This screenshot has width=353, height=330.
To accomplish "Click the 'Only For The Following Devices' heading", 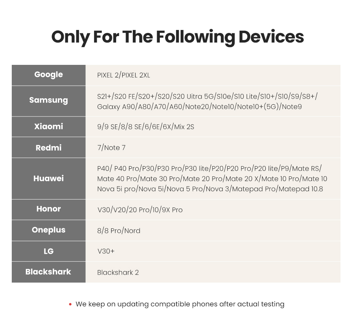I will click(177, 37).
